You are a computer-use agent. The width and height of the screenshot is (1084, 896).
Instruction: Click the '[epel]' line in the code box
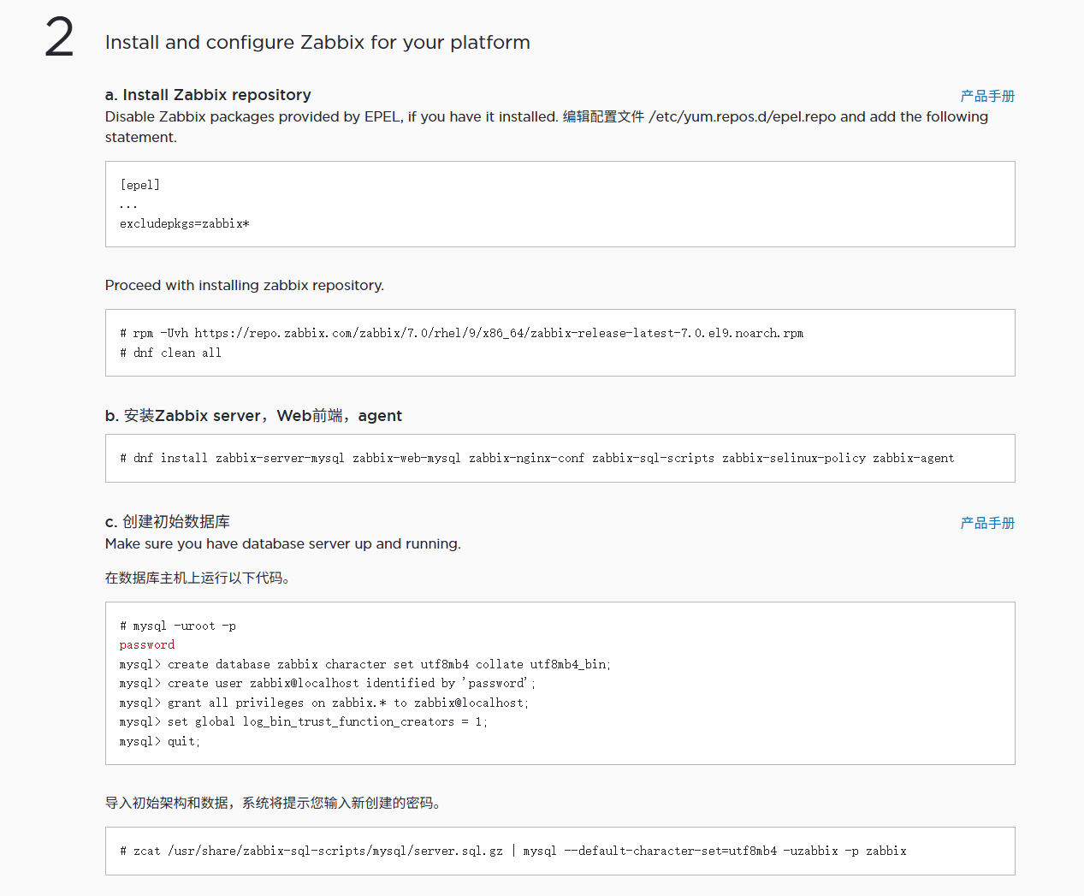(139, 185)
